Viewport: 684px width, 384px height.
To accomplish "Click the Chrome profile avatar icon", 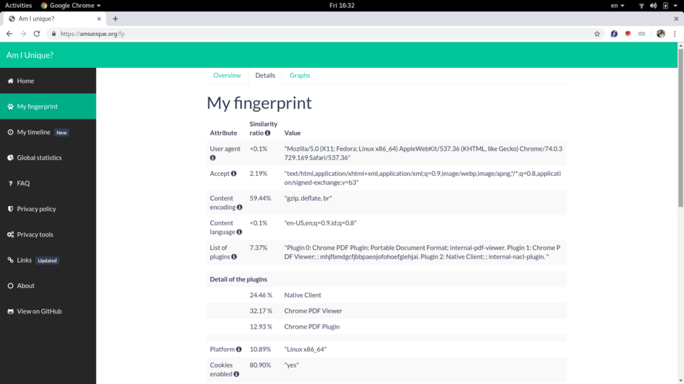I will click(x=661, y=33).
